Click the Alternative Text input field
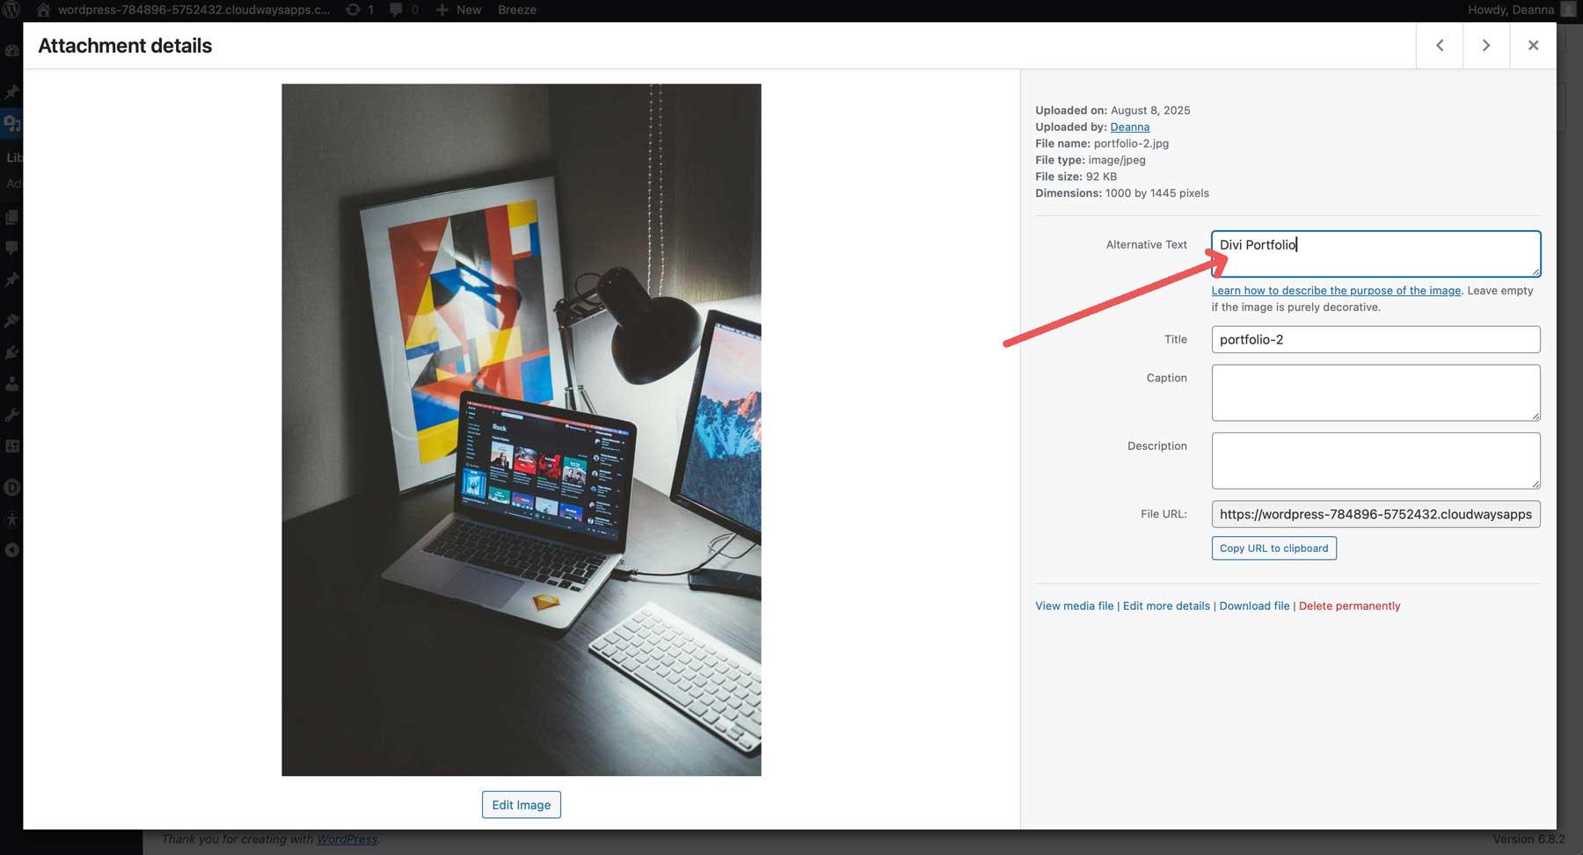The image size is (1583, 855). (1375, 253)
